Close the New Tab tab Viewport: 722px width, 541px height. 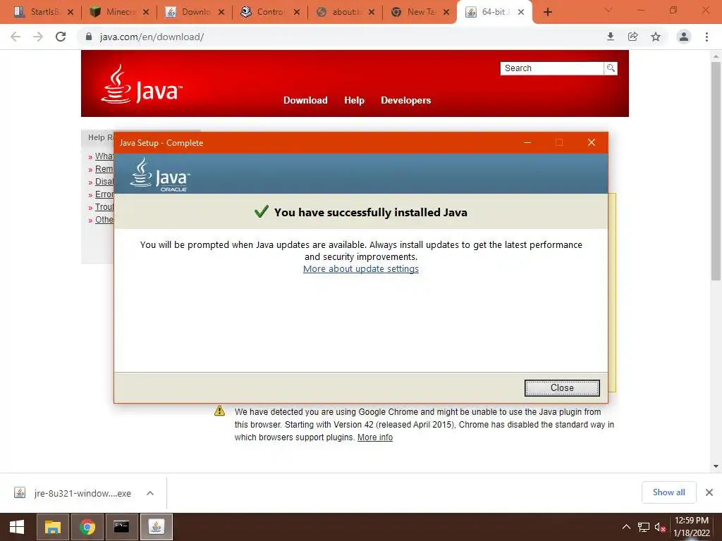pyautogui.click(x=446, y=13)
